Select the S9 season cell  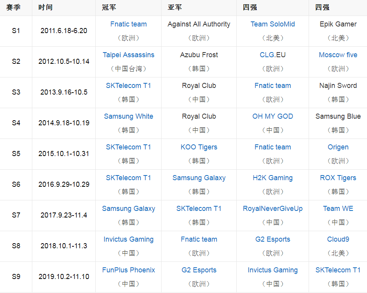16,277
